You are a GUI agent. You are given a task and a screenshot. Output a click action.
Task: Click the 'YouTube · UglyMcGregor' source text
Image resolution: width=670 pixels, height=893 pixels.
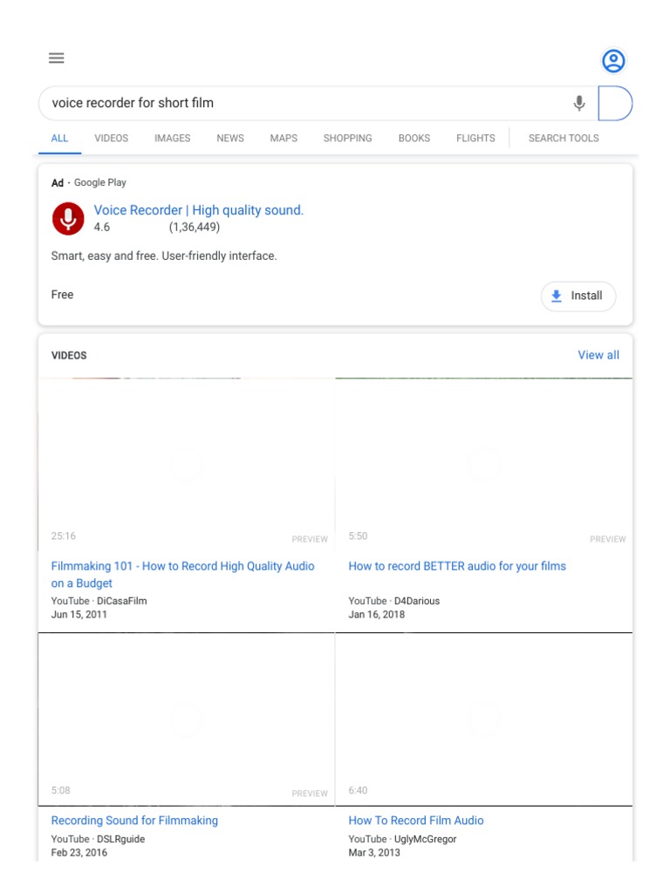tap(403, 840)
